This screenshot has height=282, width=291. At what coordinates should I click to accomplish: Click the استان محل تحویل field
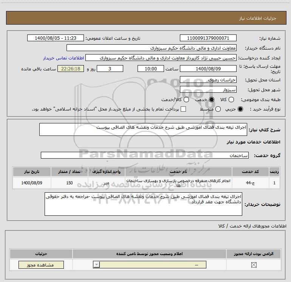[208, 79]
